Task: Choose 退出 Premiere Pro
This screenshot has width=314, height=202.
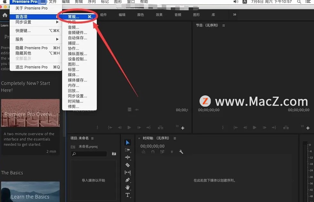Action: pyautogui.click(x=36, y=67)
